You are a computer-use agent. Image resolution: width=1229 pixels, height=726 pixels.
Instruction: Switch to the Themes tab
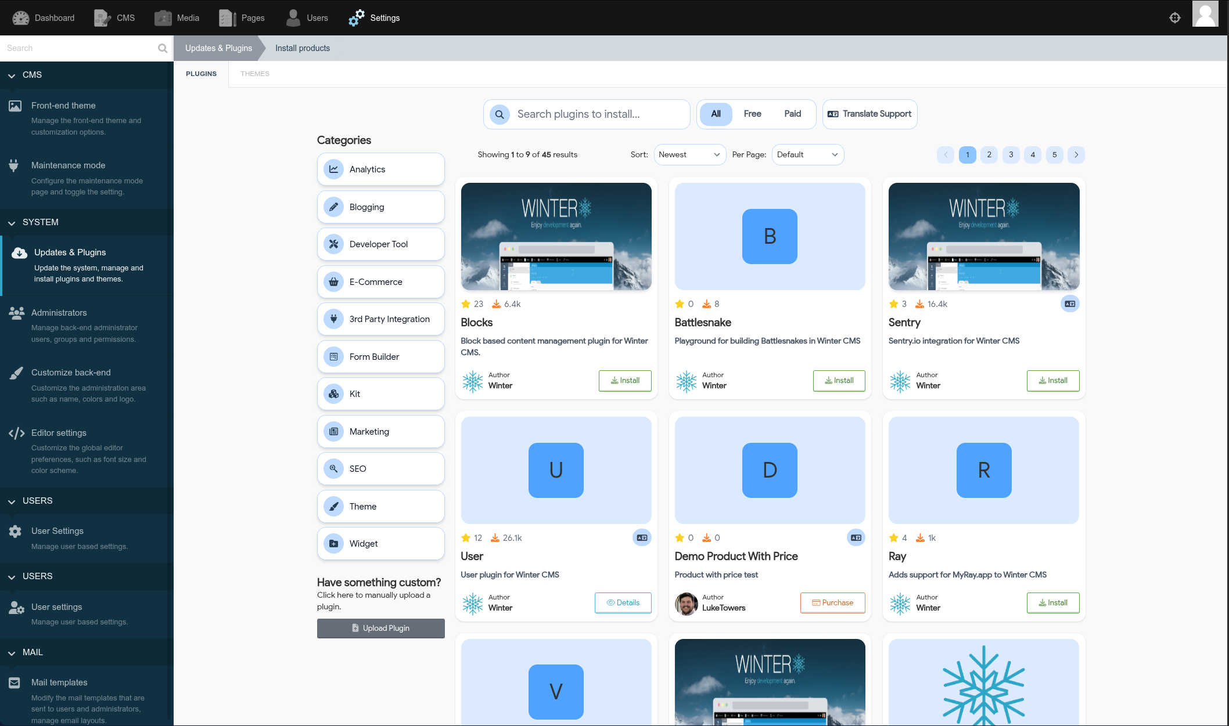point(255,74)
